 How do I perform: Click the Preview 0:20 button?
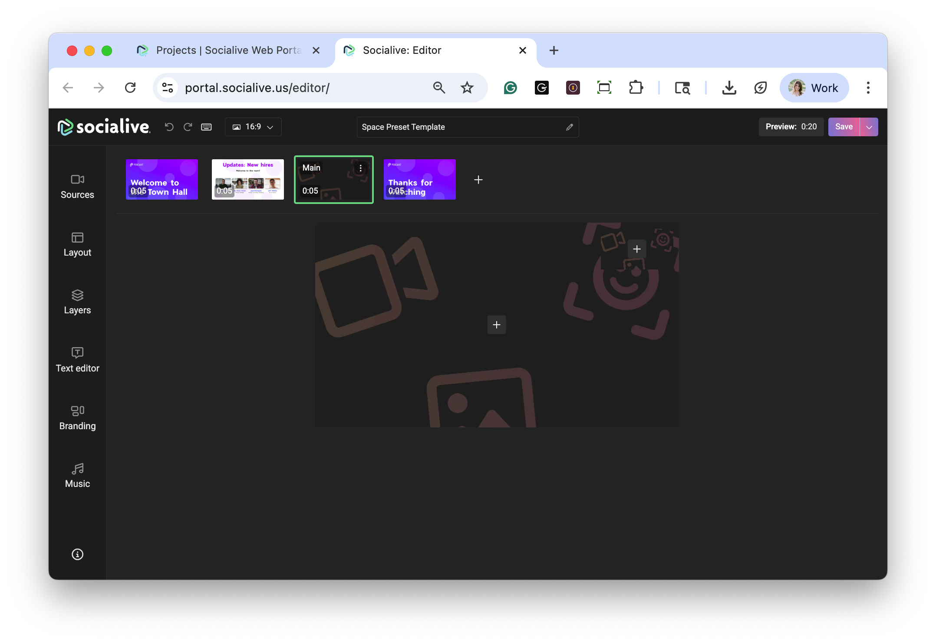tap(791, 127)
